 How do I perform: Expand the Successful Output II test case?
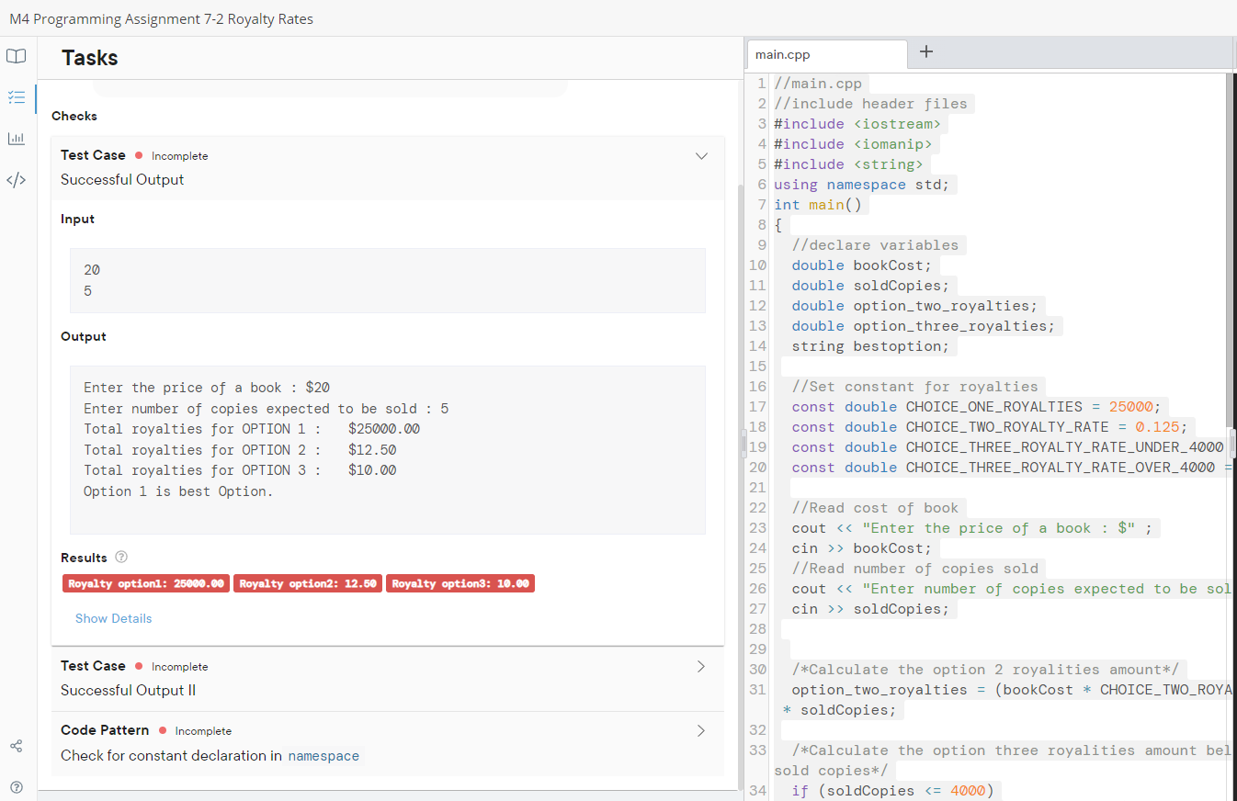click(701, 667)
